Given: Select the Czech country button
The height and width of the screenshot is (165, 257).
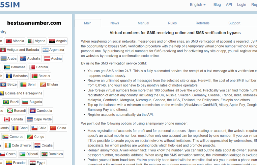Looking at the screenshot, I should (x=8, y=154).
